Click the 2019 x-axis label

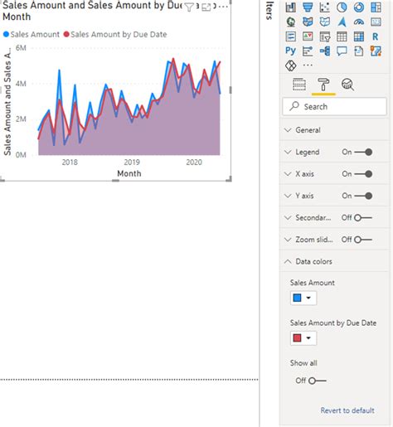(132, 163)
